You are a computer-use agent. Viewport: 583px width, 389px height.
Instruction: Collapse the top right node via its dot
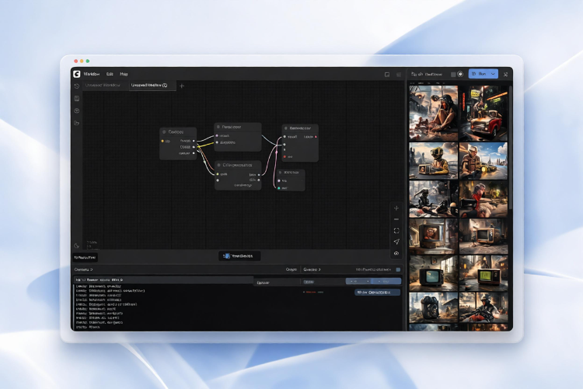[286, 128]
